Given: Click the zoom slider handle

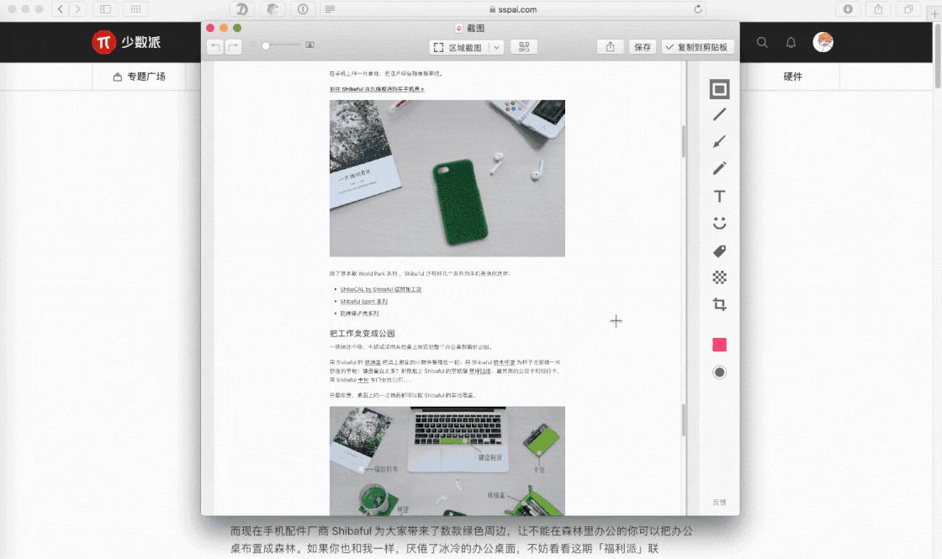Looking at the screenshot, I should (x=266, y=45).
